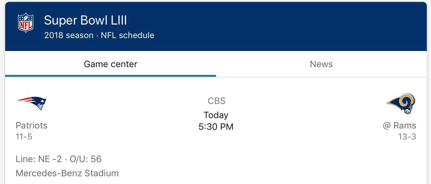Image resolution: width=431 pixels, height=184 pixels.
Task: Click the Patriots team name
Action: (x=31, y=125)
